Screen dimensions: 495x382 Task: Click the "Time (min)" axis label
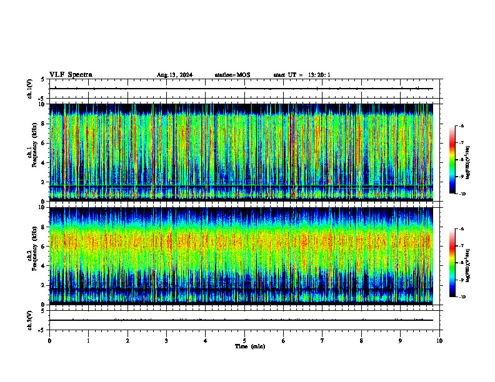click(x=250, y=346)
